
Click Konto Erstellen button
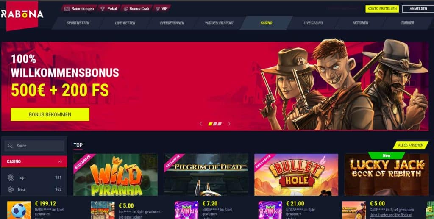pos(382,9)
